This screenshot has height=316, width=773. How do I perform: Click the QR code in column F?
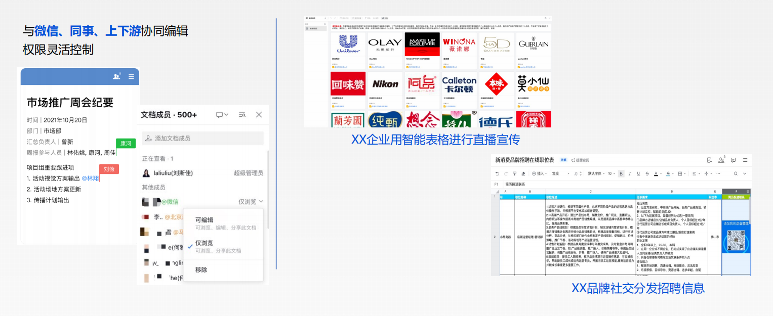coord(736,240)
